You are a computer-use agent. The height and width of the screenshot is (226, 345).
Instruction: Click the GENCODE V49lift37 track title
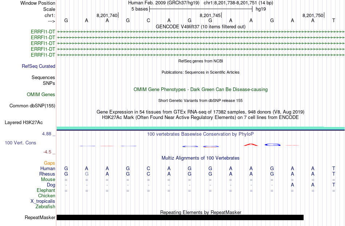[x=200, y=26]
